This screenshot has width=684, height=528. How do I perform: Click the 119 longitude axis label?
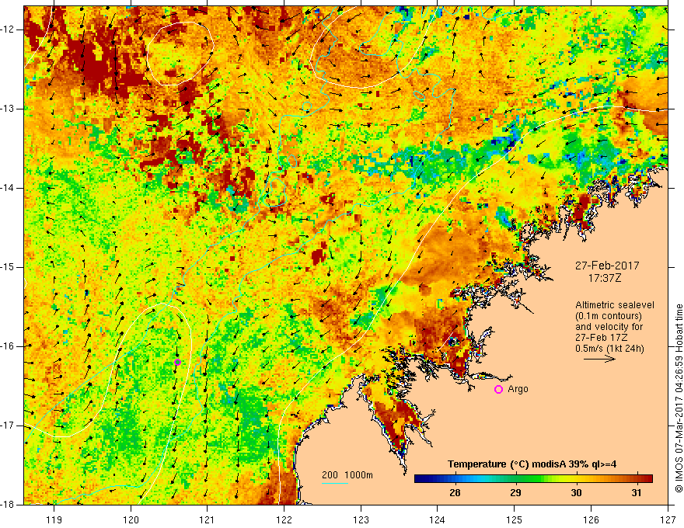54,519
